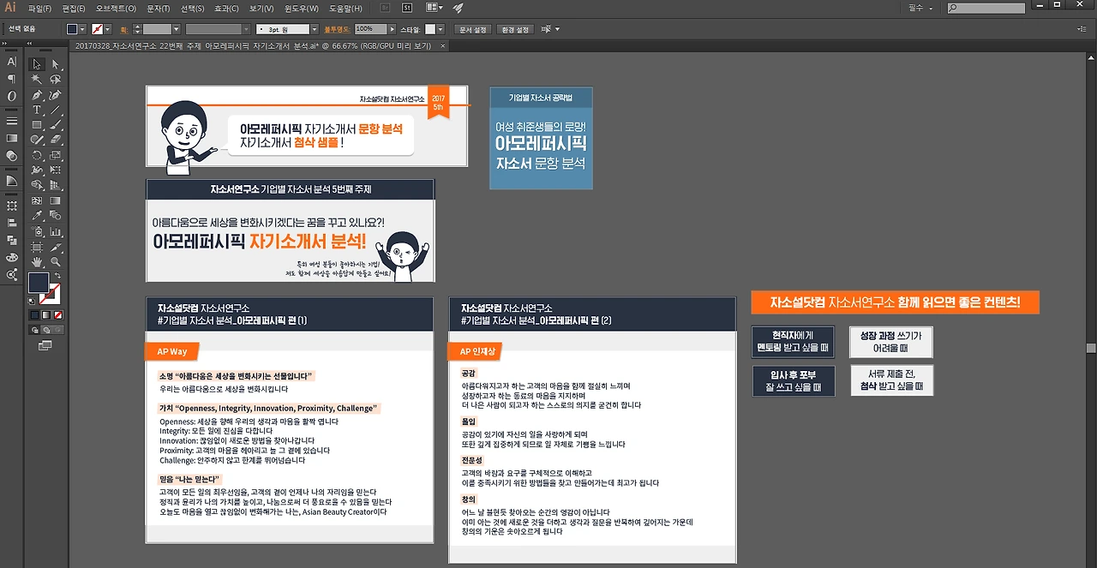1097x568 pixels.
Task: Open the stroke color dropdown in control bar
Action: (x=108, y=29)
